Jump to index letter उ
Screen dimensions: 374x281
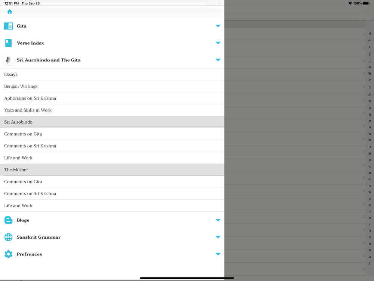tap(370, 61)
